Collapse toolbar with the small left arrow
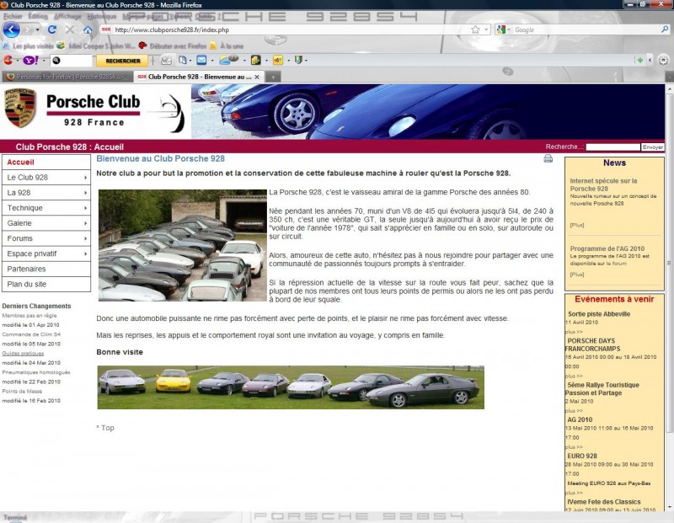This screenshot has width=674, height=523. (650, 60)
